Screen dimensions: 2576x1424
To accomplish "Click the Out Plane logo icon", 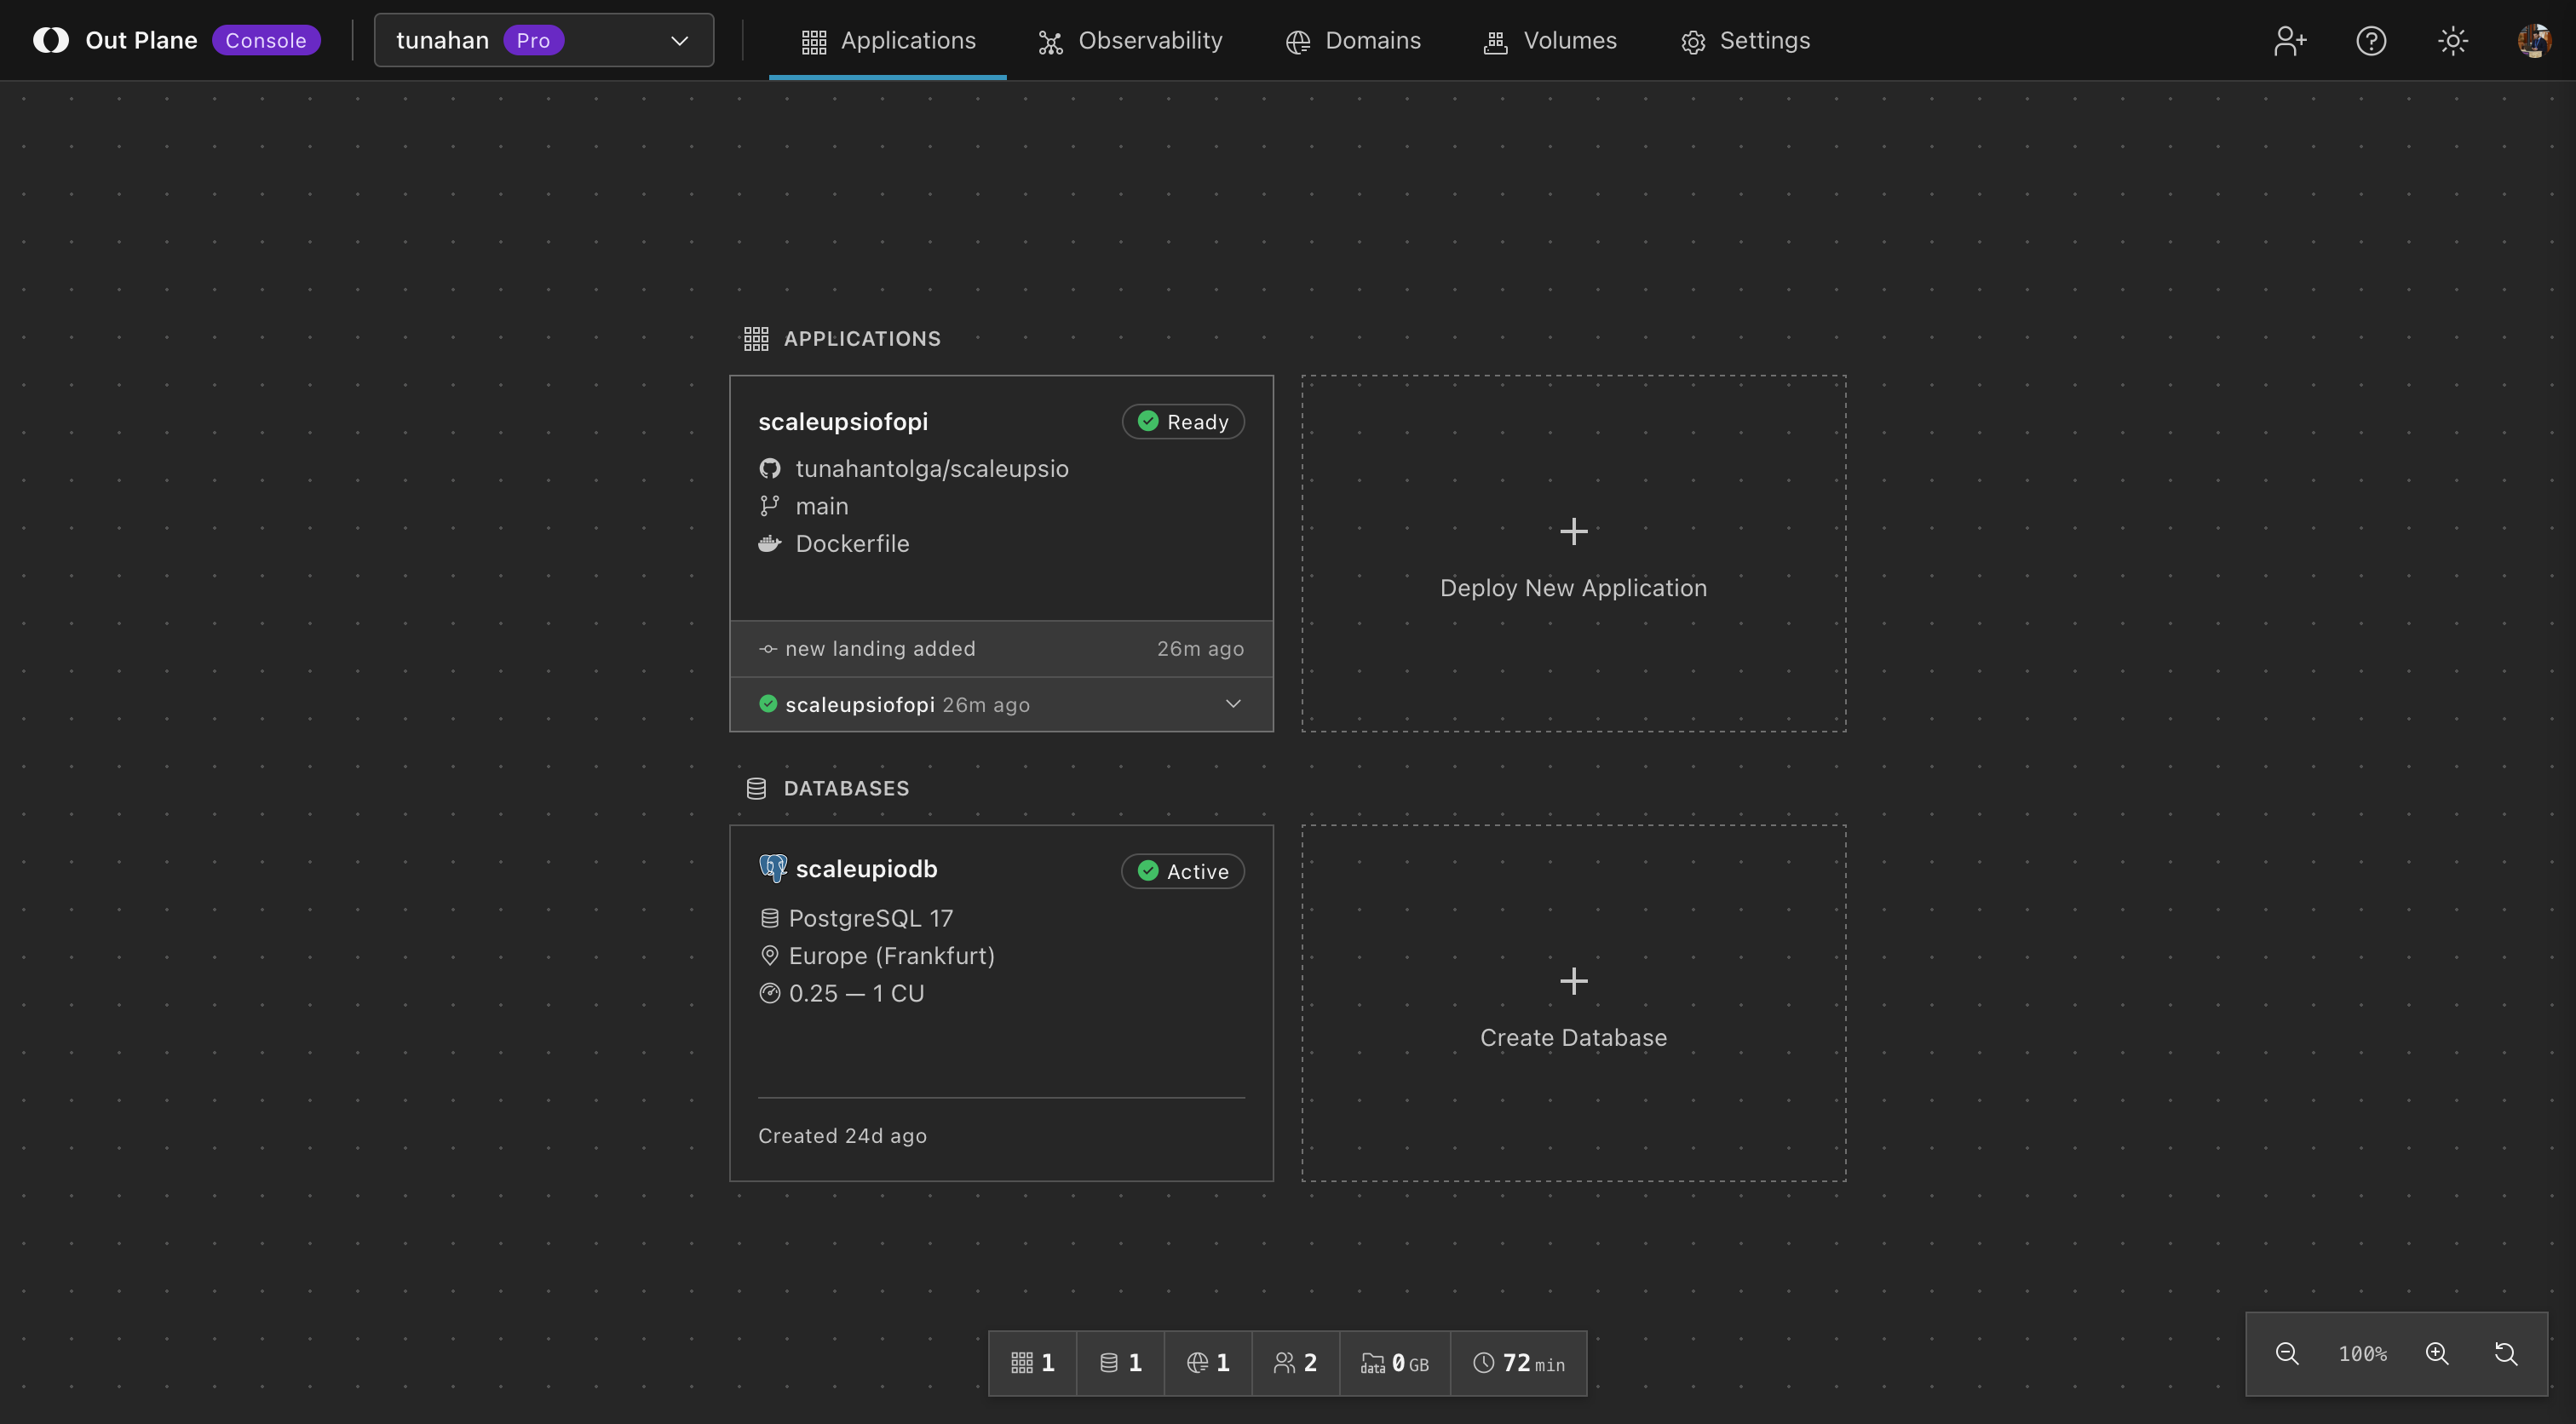I will coord(51,40).
